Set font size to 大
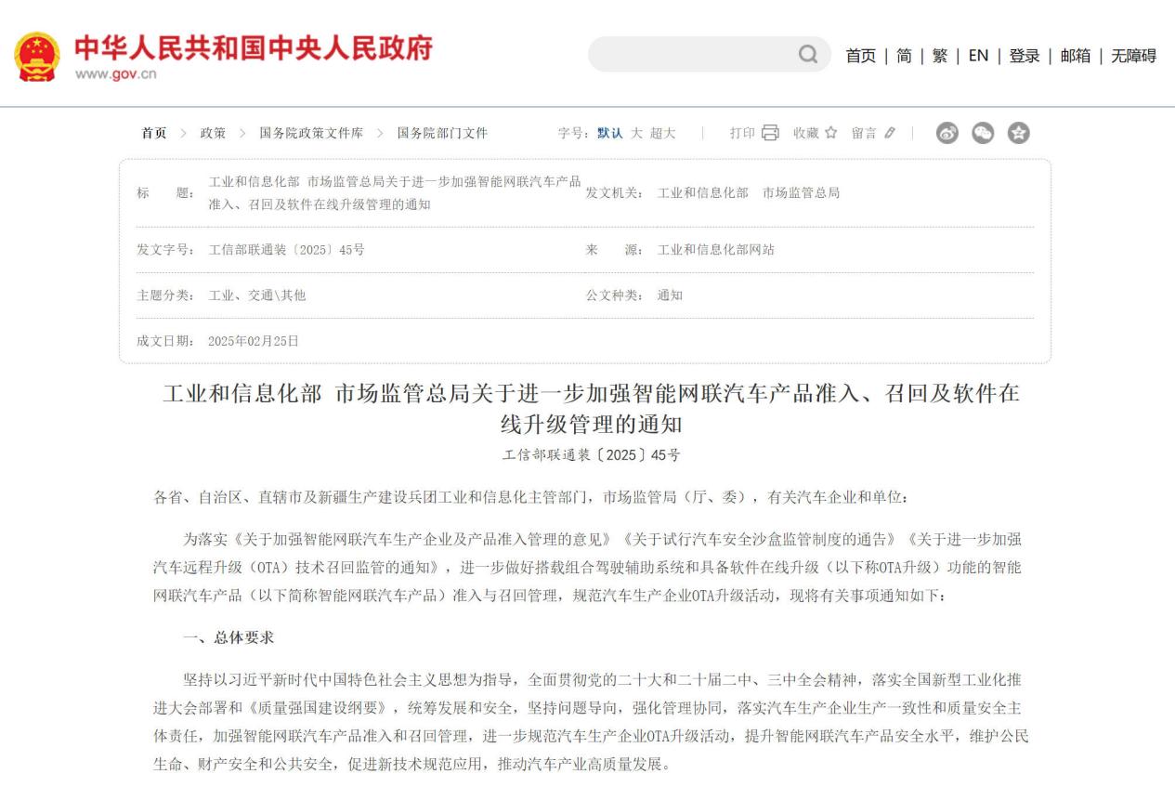 (636, 133)
